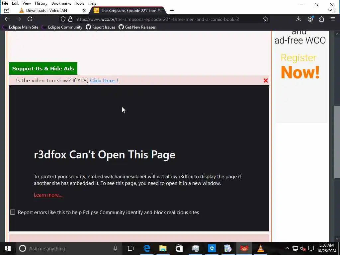This screenshot has height=255, width=340.
Task: Show hidden system tray icons chevron
Action: [x=287, y=248]
